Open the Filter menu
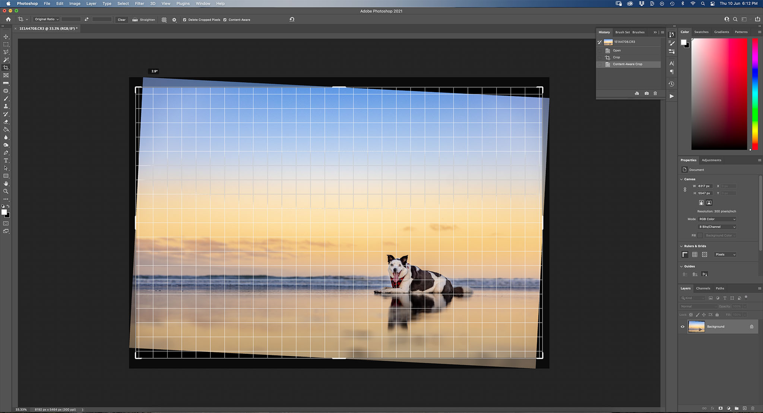This screenshot has height=413, width=763. pyautogui.click(x=139, y=3)
